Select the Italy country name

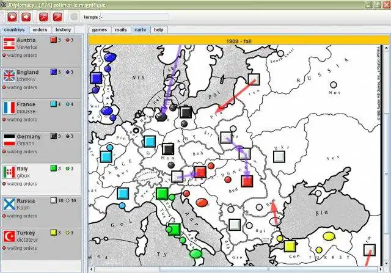[22, 169]
